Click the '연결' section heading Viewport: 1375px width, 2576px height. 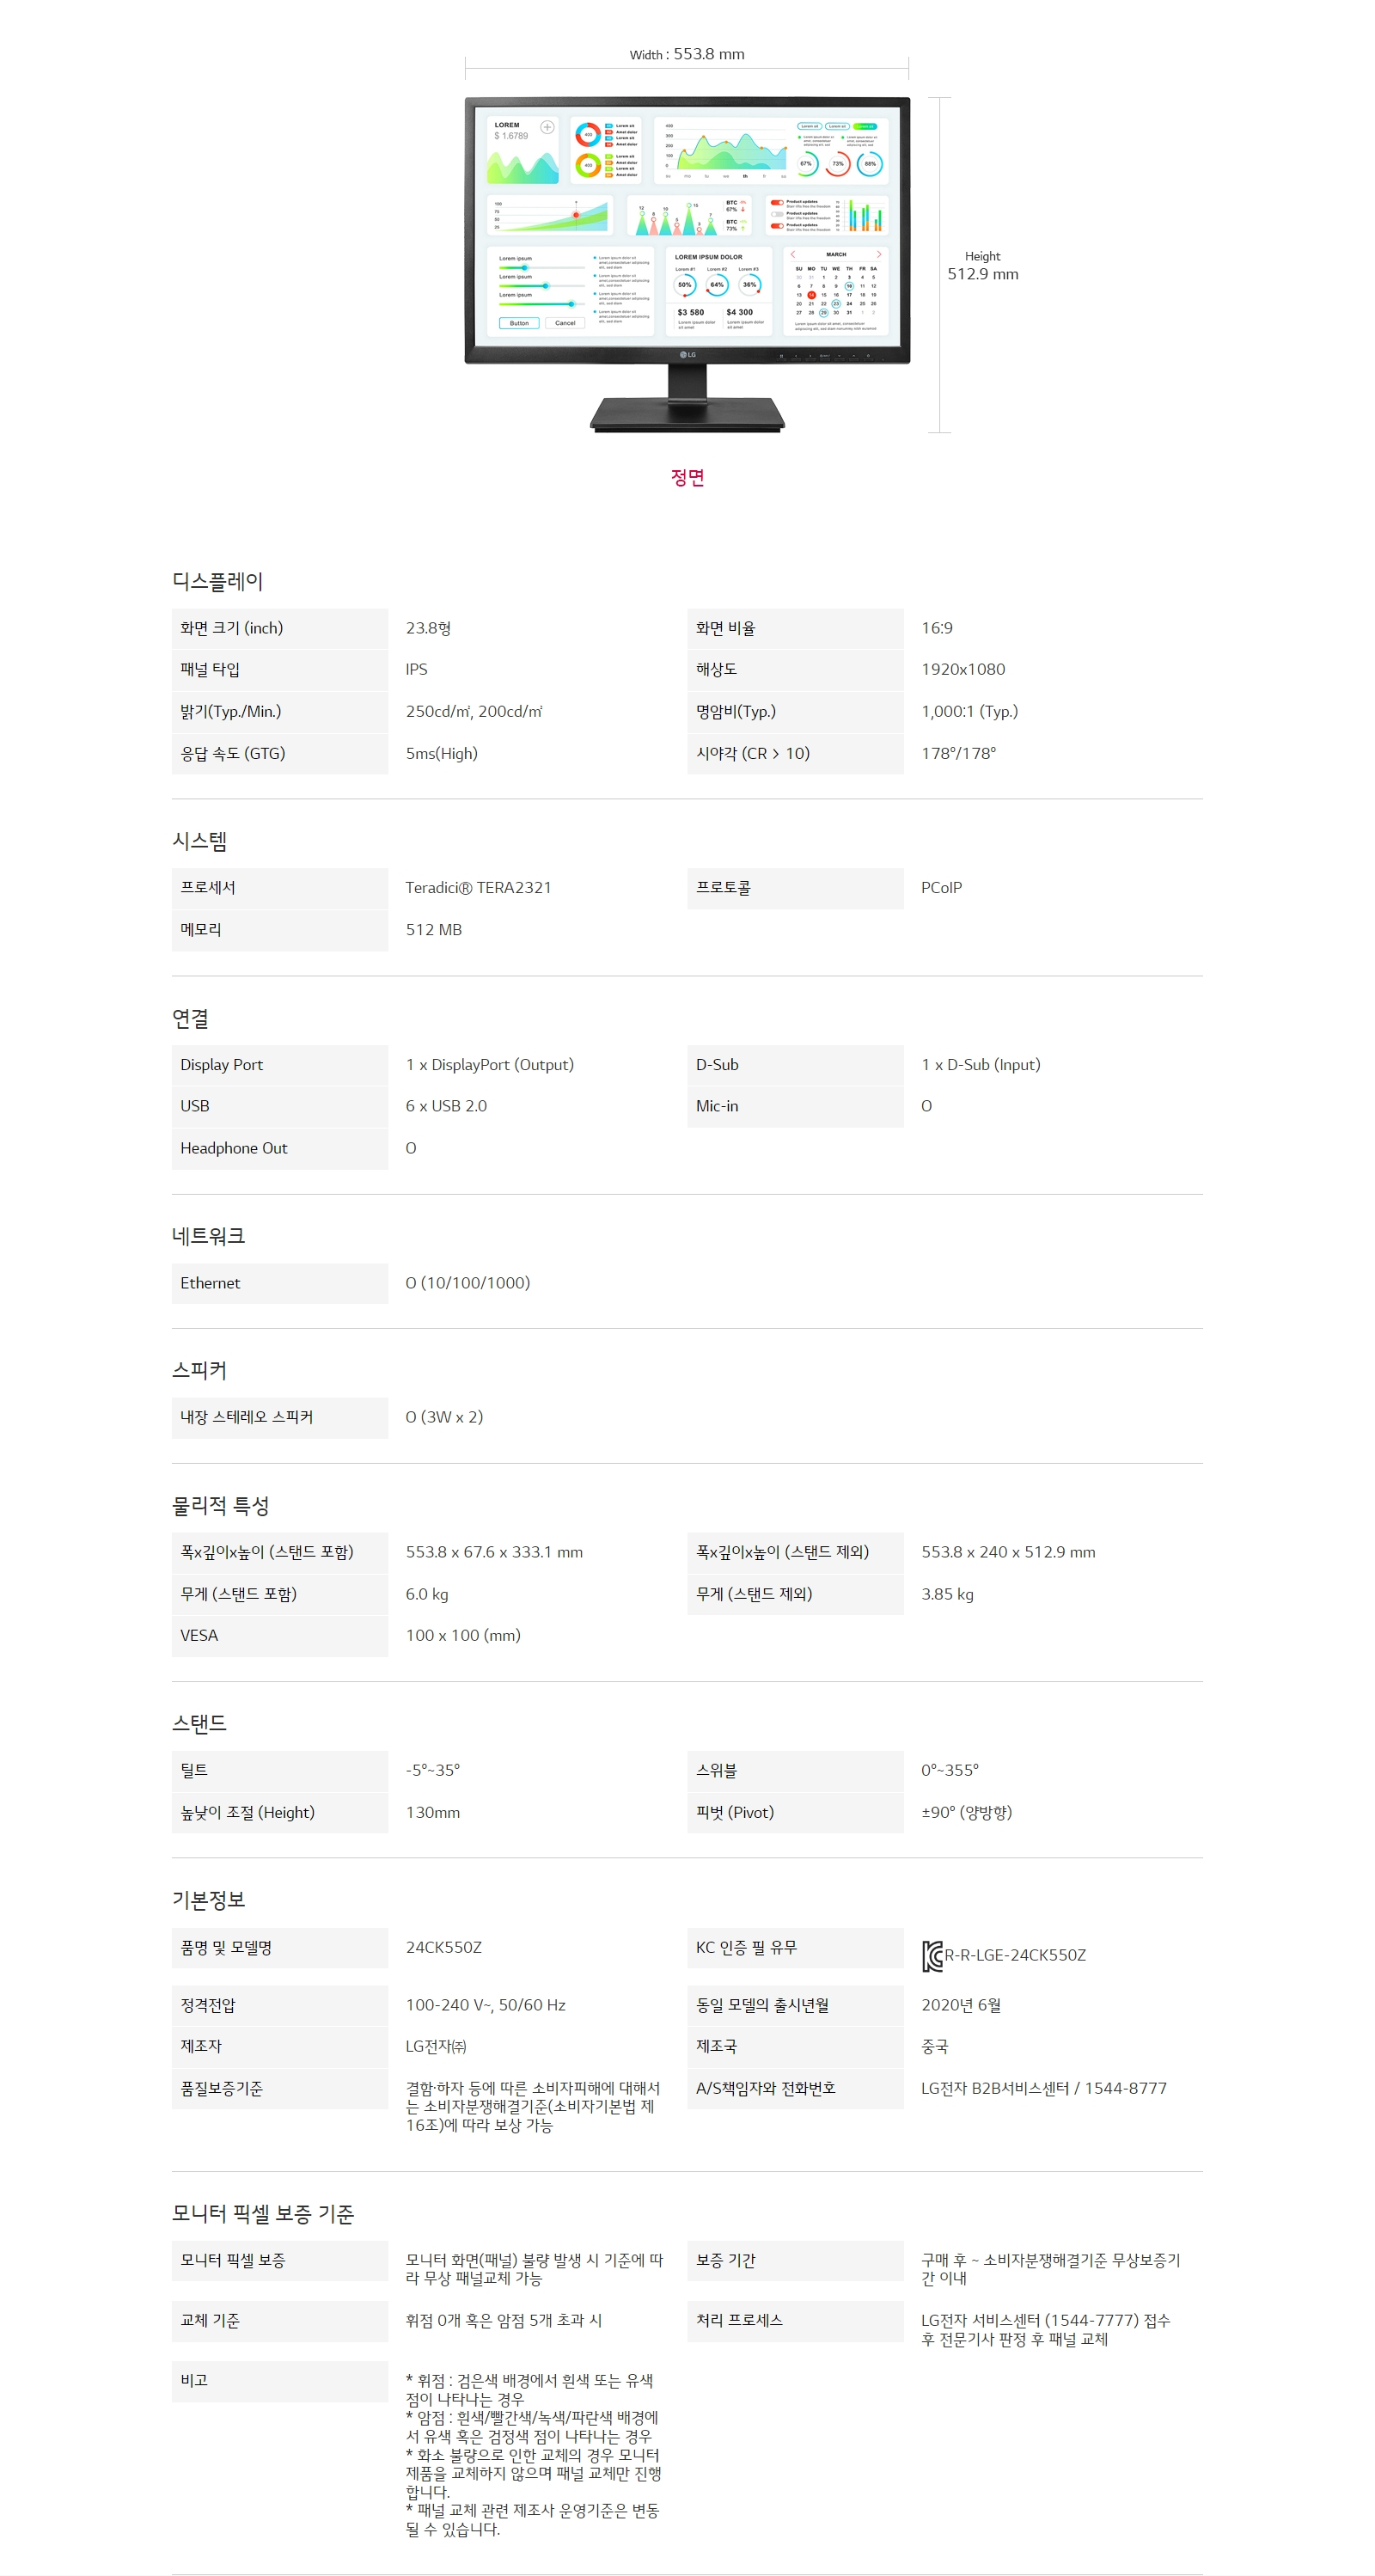190,1018
